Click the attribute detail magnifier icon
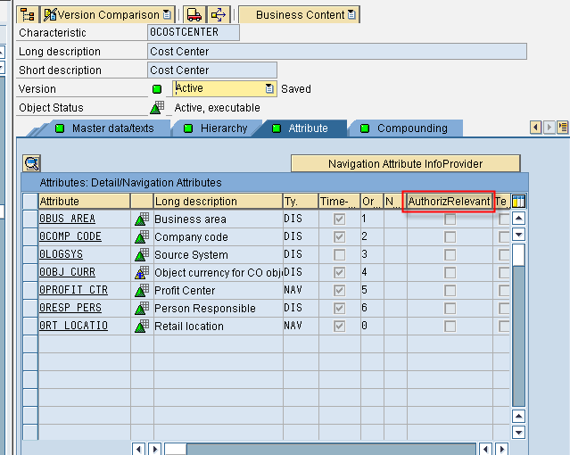The width and height of the screenshot is (570, 455). tap(31, 163)
